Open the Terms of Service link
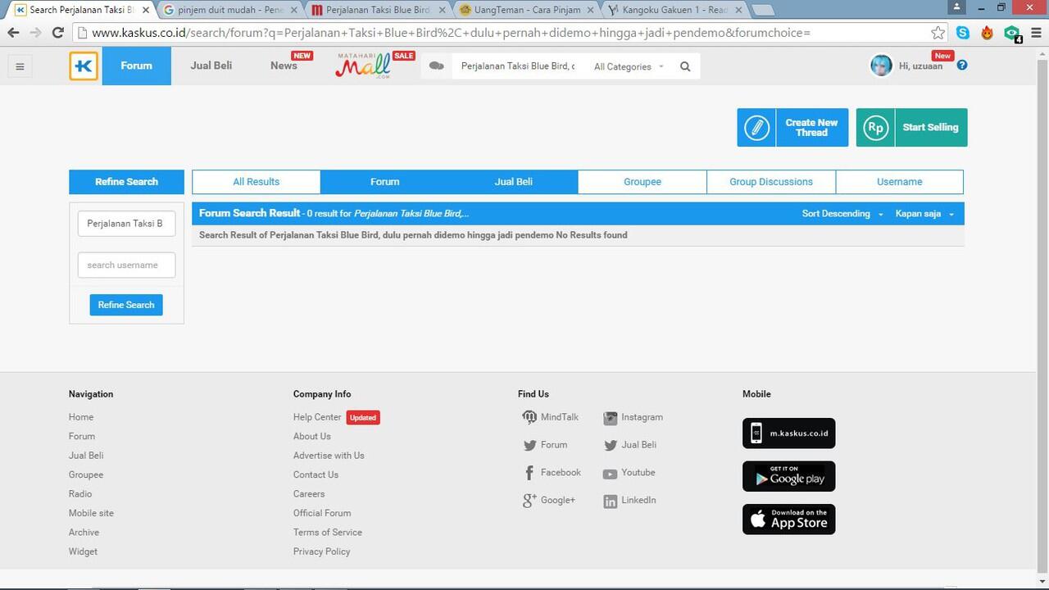Screen dimensions: 1049x590 tap(328, 533)
